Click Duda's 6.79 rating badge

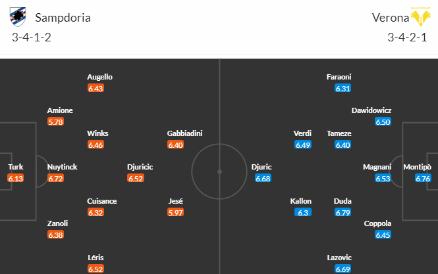click(342, 212)
